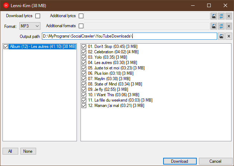Browse folder for Additional formats path
Image resolution: width=234 pixels, height=166 pixels.
(x=214, y=26)
